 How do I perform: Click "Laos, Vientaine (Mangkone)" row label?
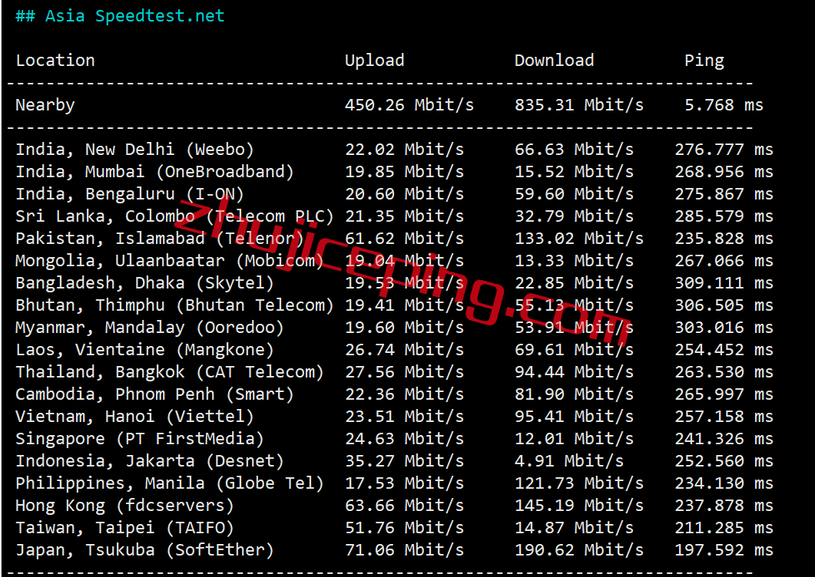click(x=144, y=351)
